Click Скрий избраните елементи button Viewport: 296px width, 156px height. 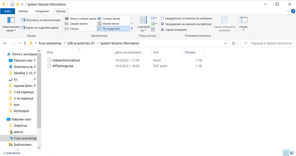(225, 24)
